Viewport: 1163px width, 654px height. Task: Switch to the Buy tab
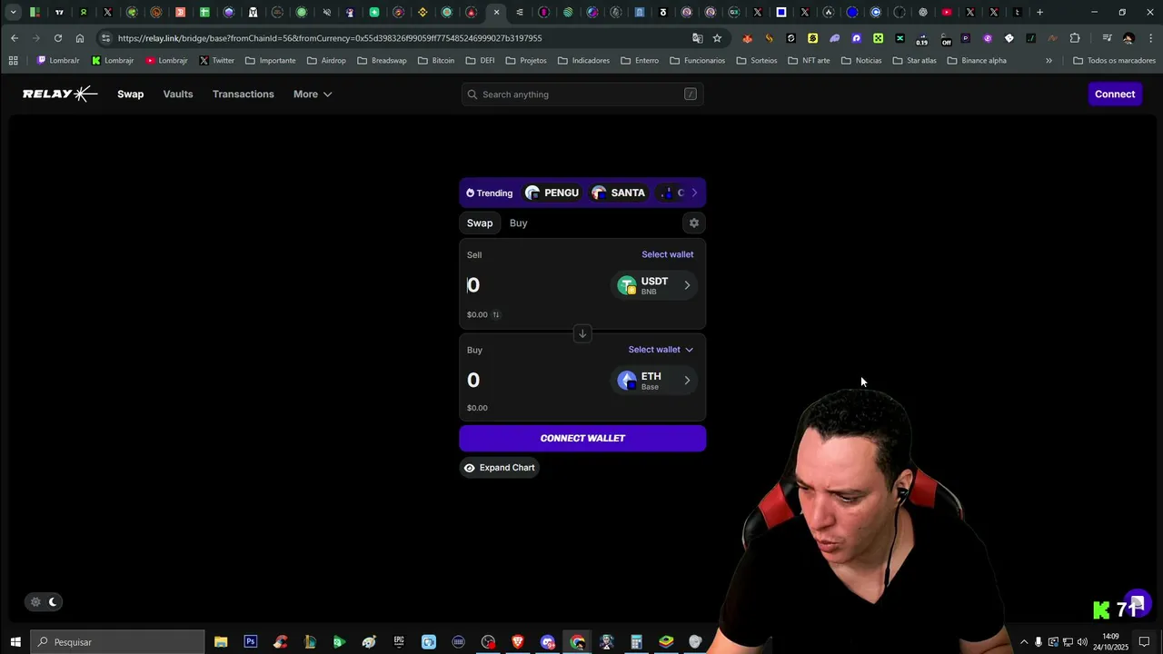click(x=518, y=223)
